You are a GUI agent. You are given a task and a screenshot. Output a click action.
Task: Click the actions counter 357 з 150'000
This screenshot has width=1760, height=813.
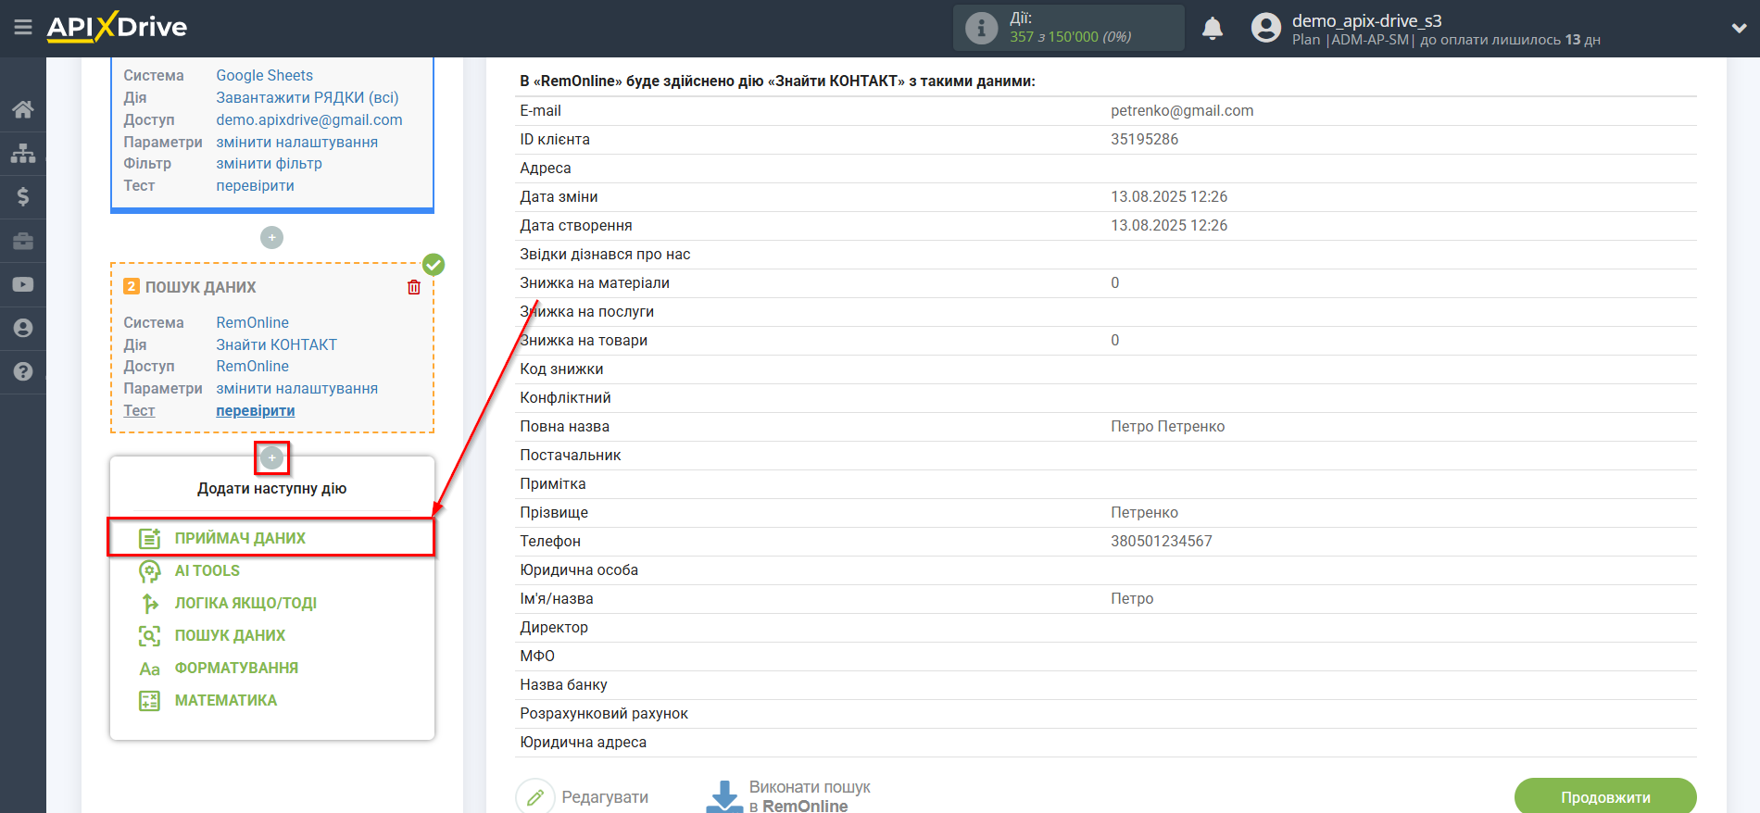(x=1070, y=37)
